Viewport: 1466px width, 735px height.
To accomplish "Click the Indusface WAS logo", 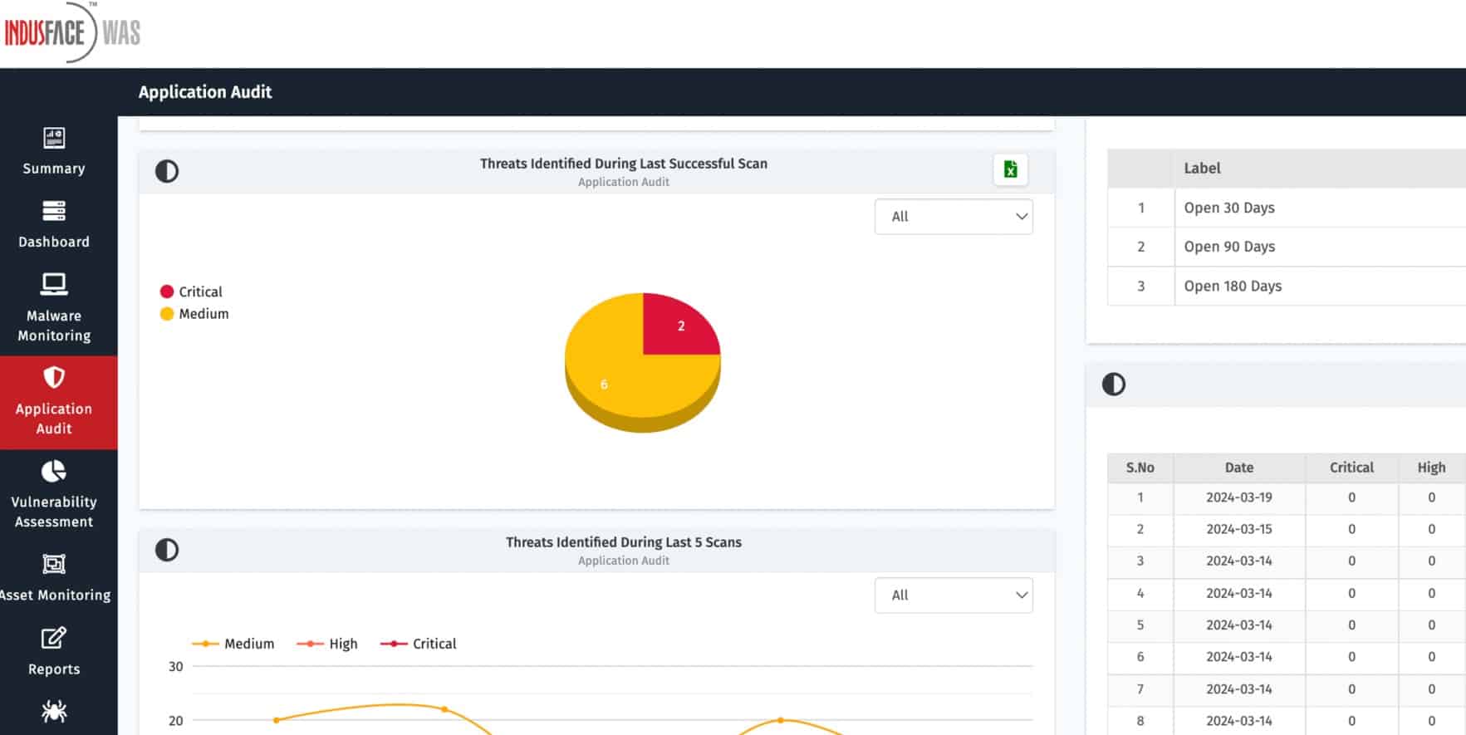I will tap(73, 32).
